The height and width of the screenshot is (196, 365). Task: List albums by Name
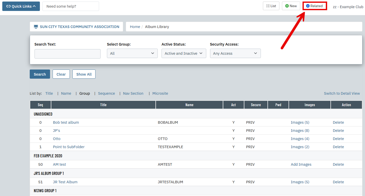[x=66, y=93]
